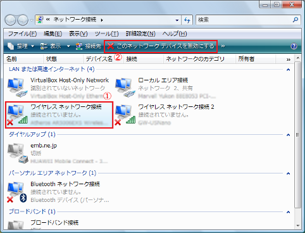Click the Back navigation arrow button

pyautogui.click(x=10, y=20)
